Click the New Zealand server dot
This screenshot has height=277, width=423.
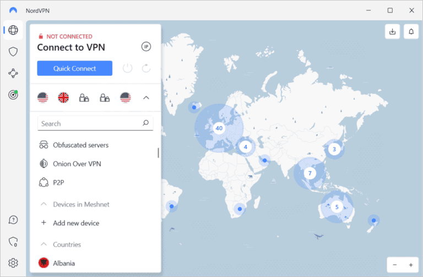pos(373,220)
